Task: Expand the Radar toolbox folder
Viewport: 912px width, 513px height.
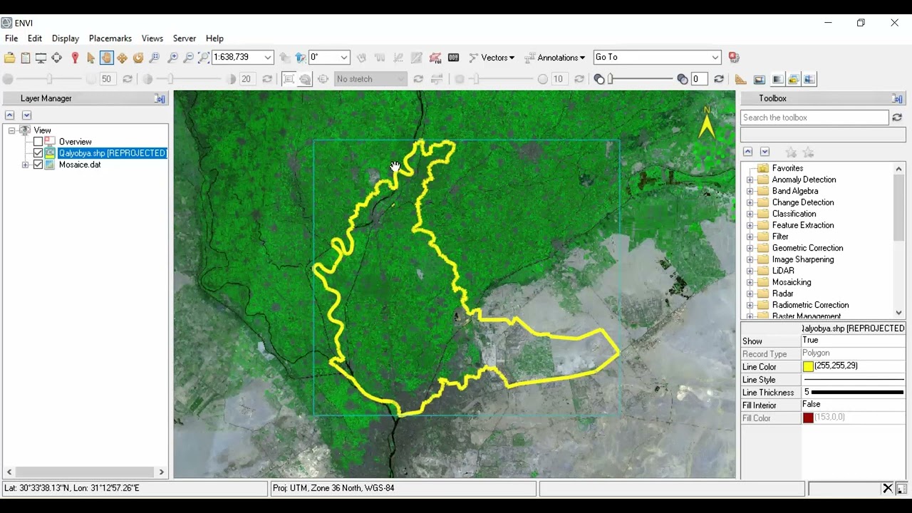Action: pos(750,294)
